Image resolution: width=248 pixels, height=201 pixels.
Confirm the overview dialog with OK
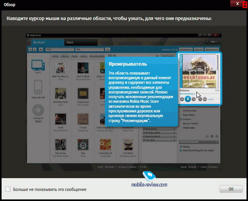231,189
